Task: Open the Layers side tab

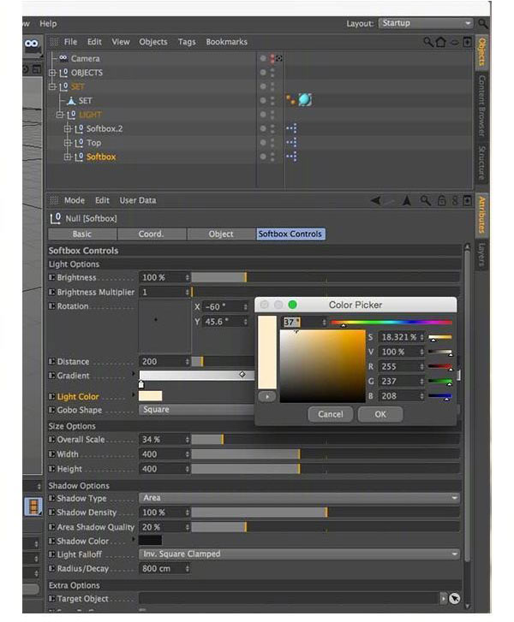Action: coord(481,255)
